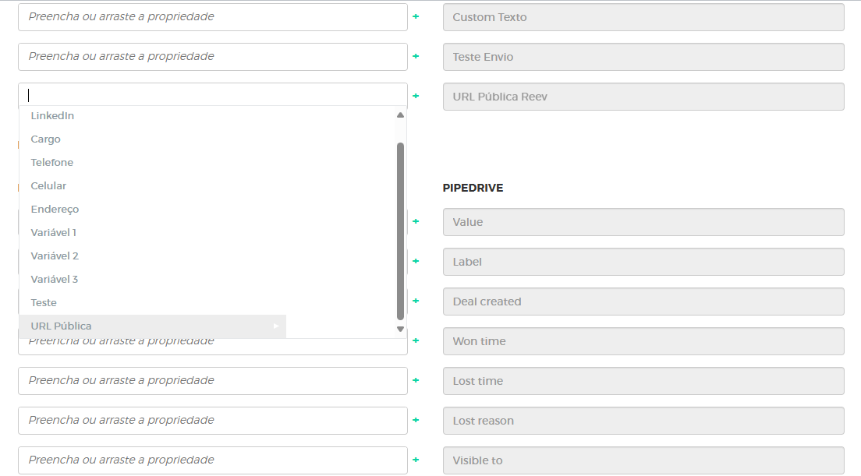The height and width of the screenshot is (476, 861).
Task: Click the dropdown's vertical scrollbar thumb
Action: [400, 230]
